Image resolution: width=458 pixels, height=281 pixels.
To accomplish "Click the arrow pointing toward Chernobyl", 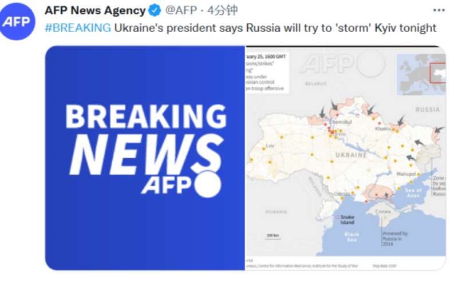I will [x=334, y=105].
